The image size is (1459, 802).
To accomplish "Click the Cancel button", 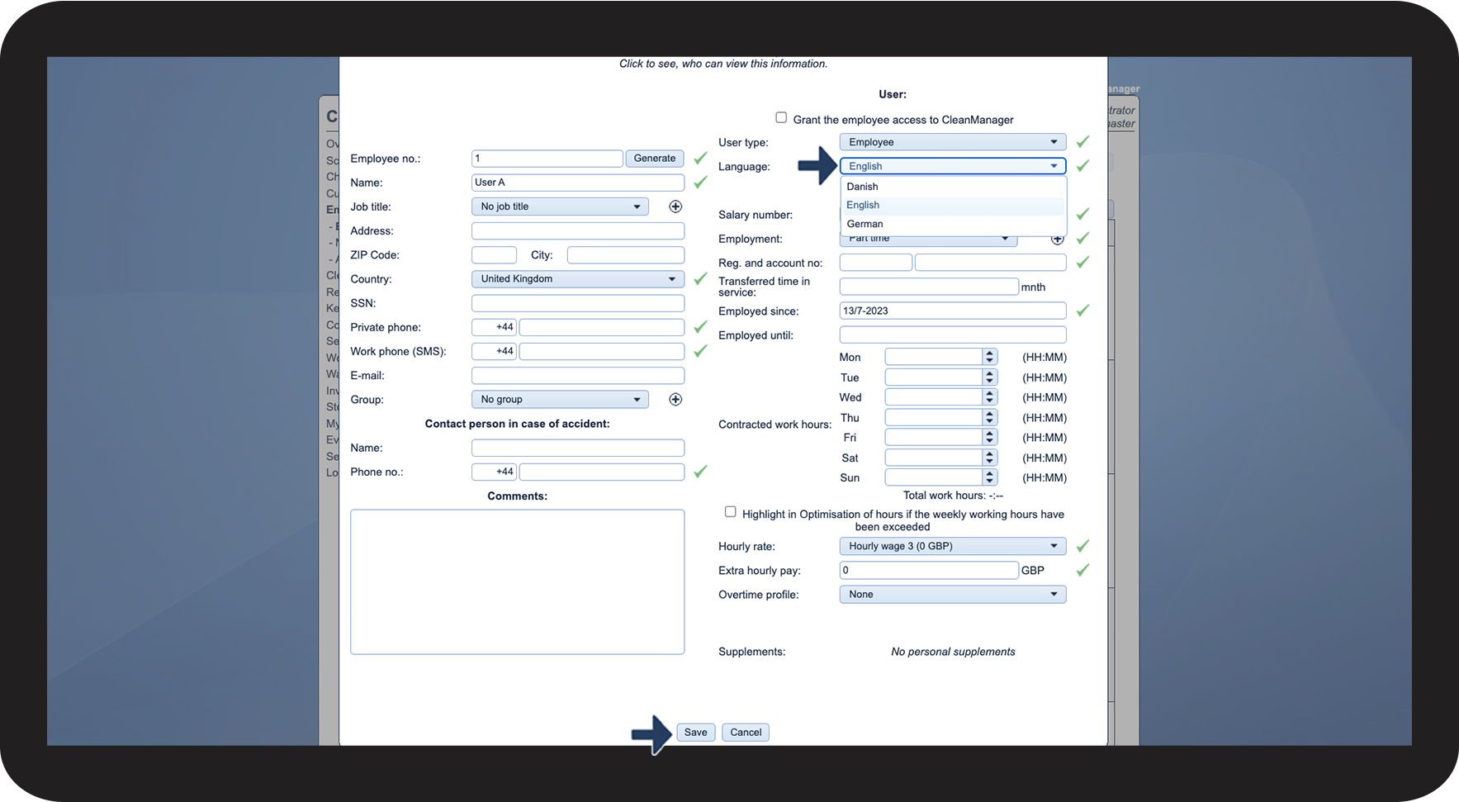I will 745,733.
